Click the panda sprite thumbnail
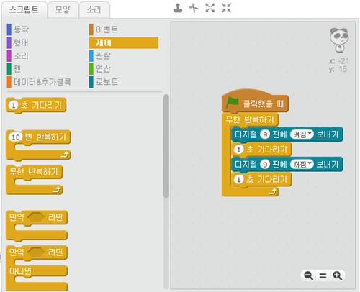Viewport: 360px width, 292px height. pos(339,40)
